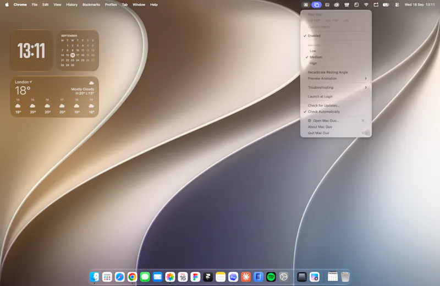The width and height of the screenshot is (440, 286).
Task: Select Medium intensity
Action: (x=336, y=57)
